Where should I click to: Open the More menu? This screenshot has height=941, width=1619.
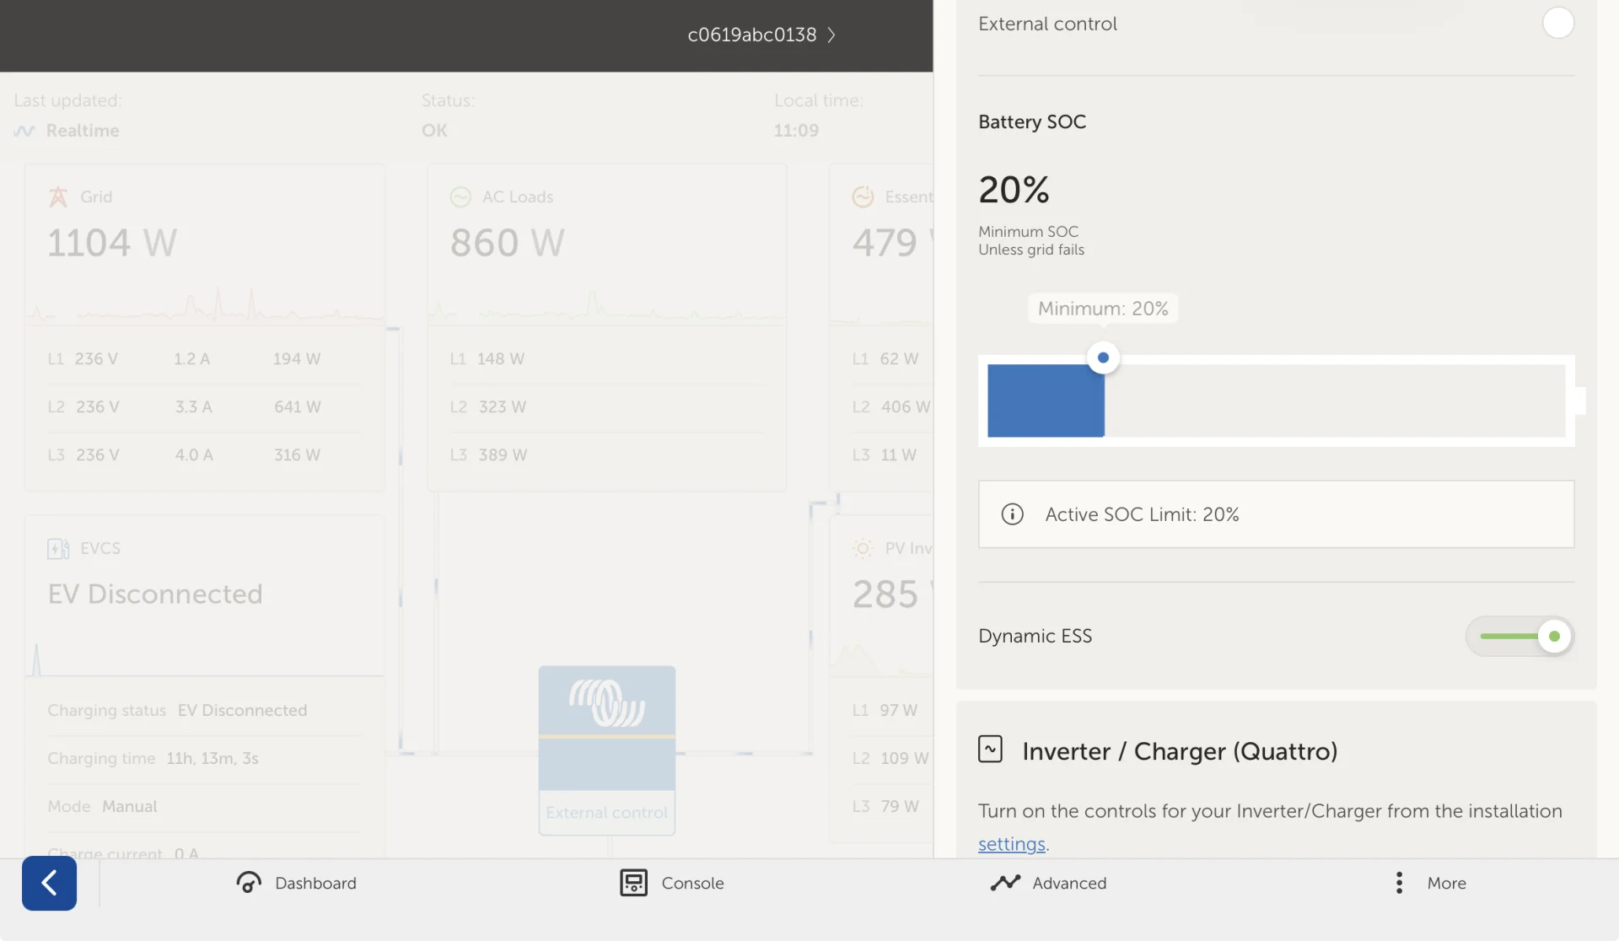click(1430, 883)
